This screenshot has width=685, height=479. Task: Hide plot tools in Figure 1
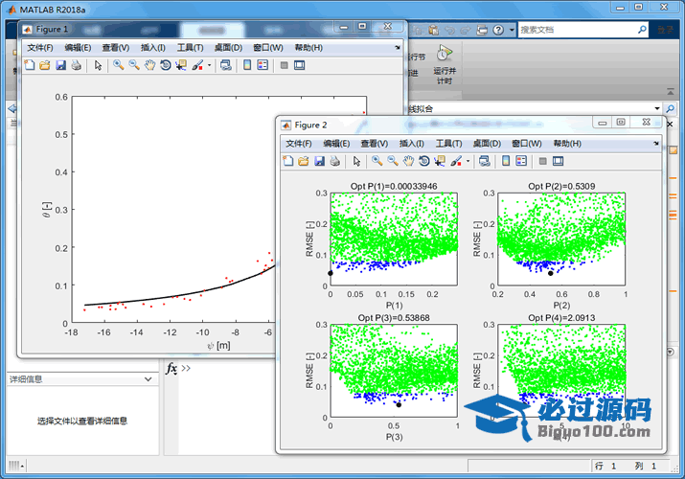pyautogui.click(x=284, y=65)
